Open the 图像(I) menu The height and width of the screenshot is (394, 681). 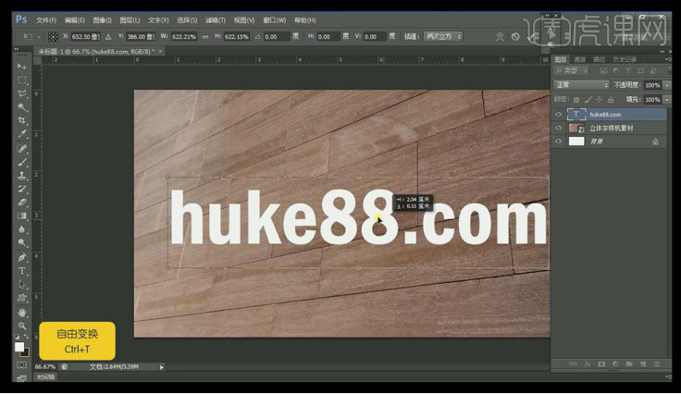click(x=104, y=18)
